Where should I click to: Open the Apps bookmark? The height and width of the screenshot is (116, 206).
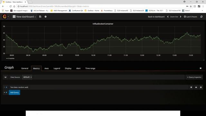click(x=5, y=11)
